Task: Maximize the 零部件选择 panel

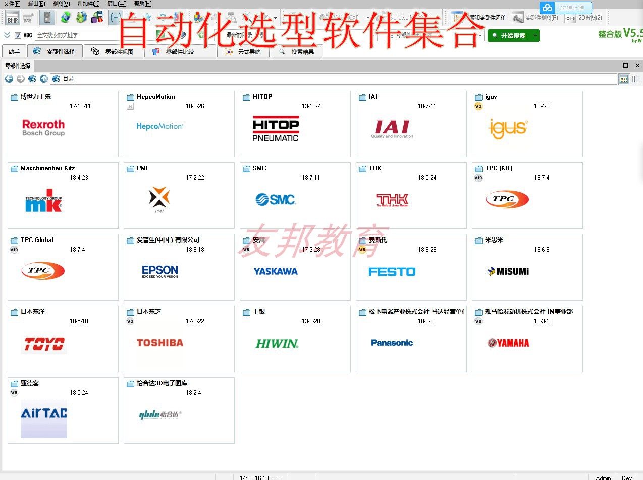Action: tap(626, 66)
